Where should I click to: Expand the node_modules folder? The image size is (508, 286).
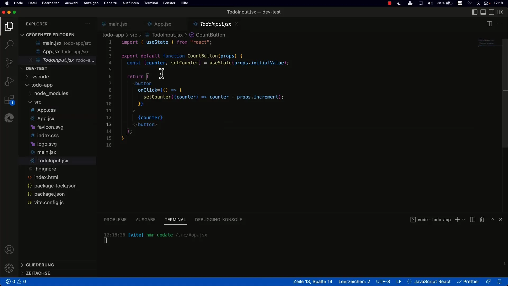(51, 93)
